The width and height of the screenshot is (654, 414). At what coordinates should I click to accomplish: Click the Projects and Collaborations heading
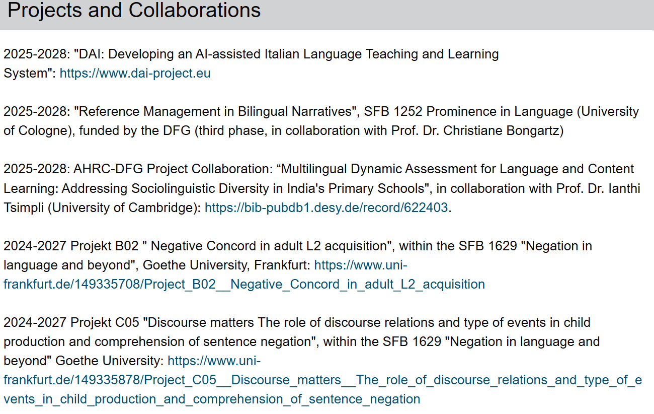point(134,11)
